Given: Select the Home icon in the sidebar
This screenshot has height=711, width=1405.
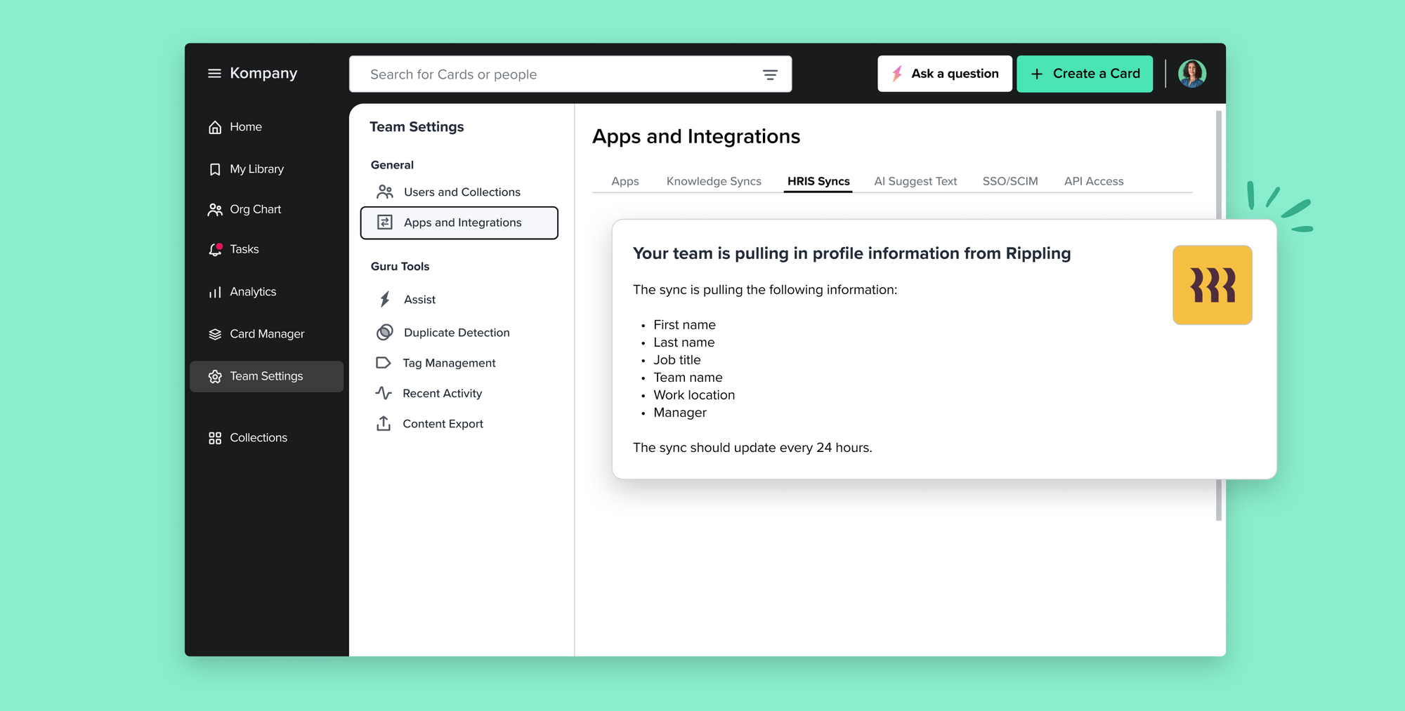Looking at the screenshot, I should 215,126.
